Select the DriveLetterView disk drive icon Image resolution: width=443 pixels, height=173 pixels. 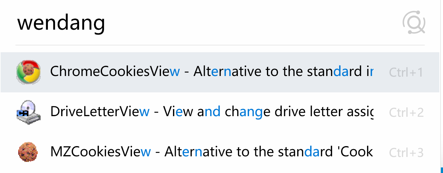point(28,112)
